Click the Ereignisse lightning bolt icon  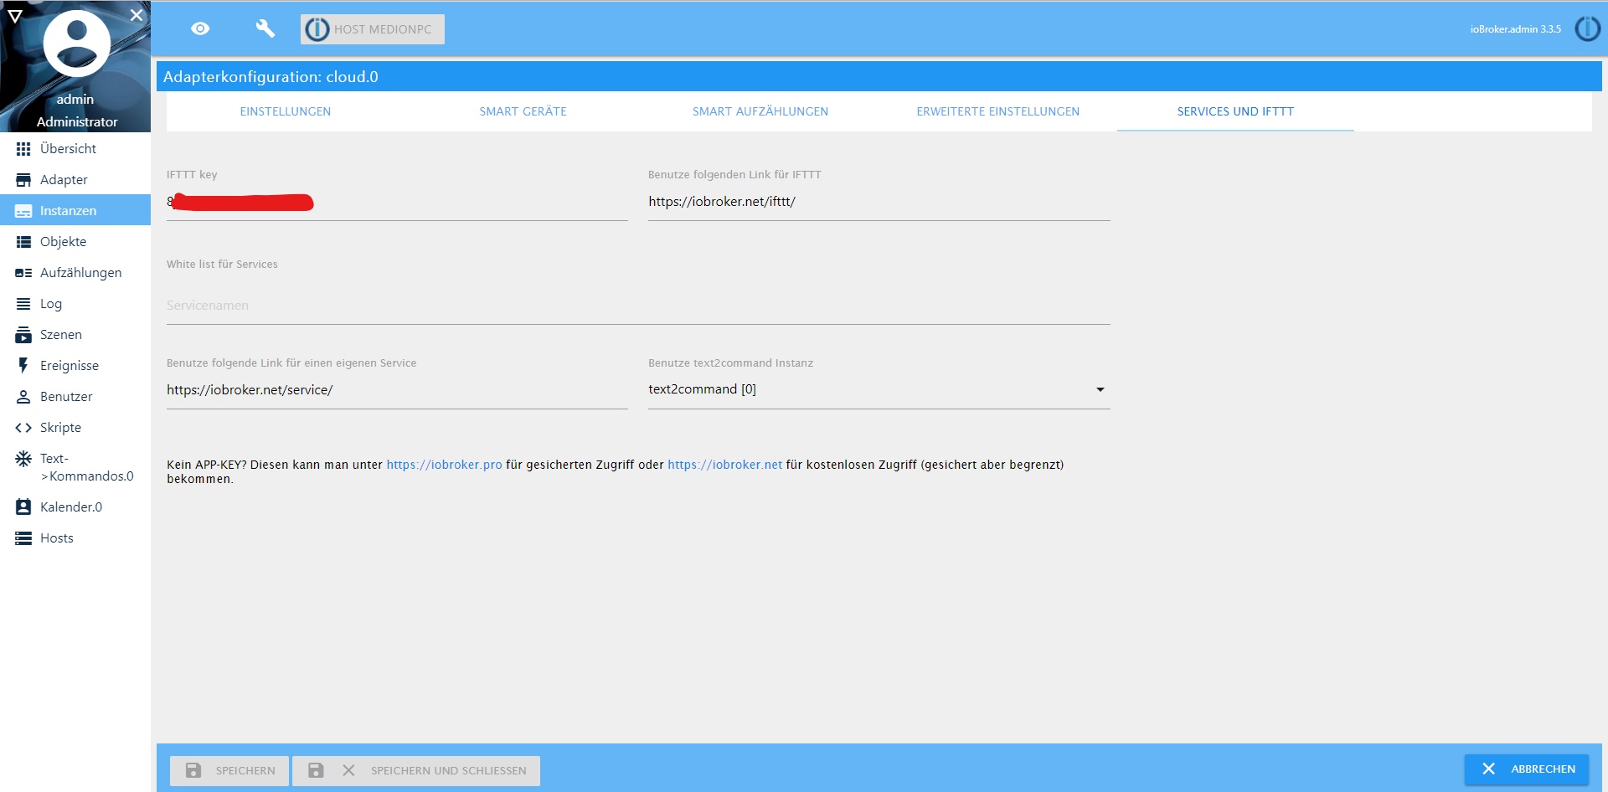click(x=23, y=366)
